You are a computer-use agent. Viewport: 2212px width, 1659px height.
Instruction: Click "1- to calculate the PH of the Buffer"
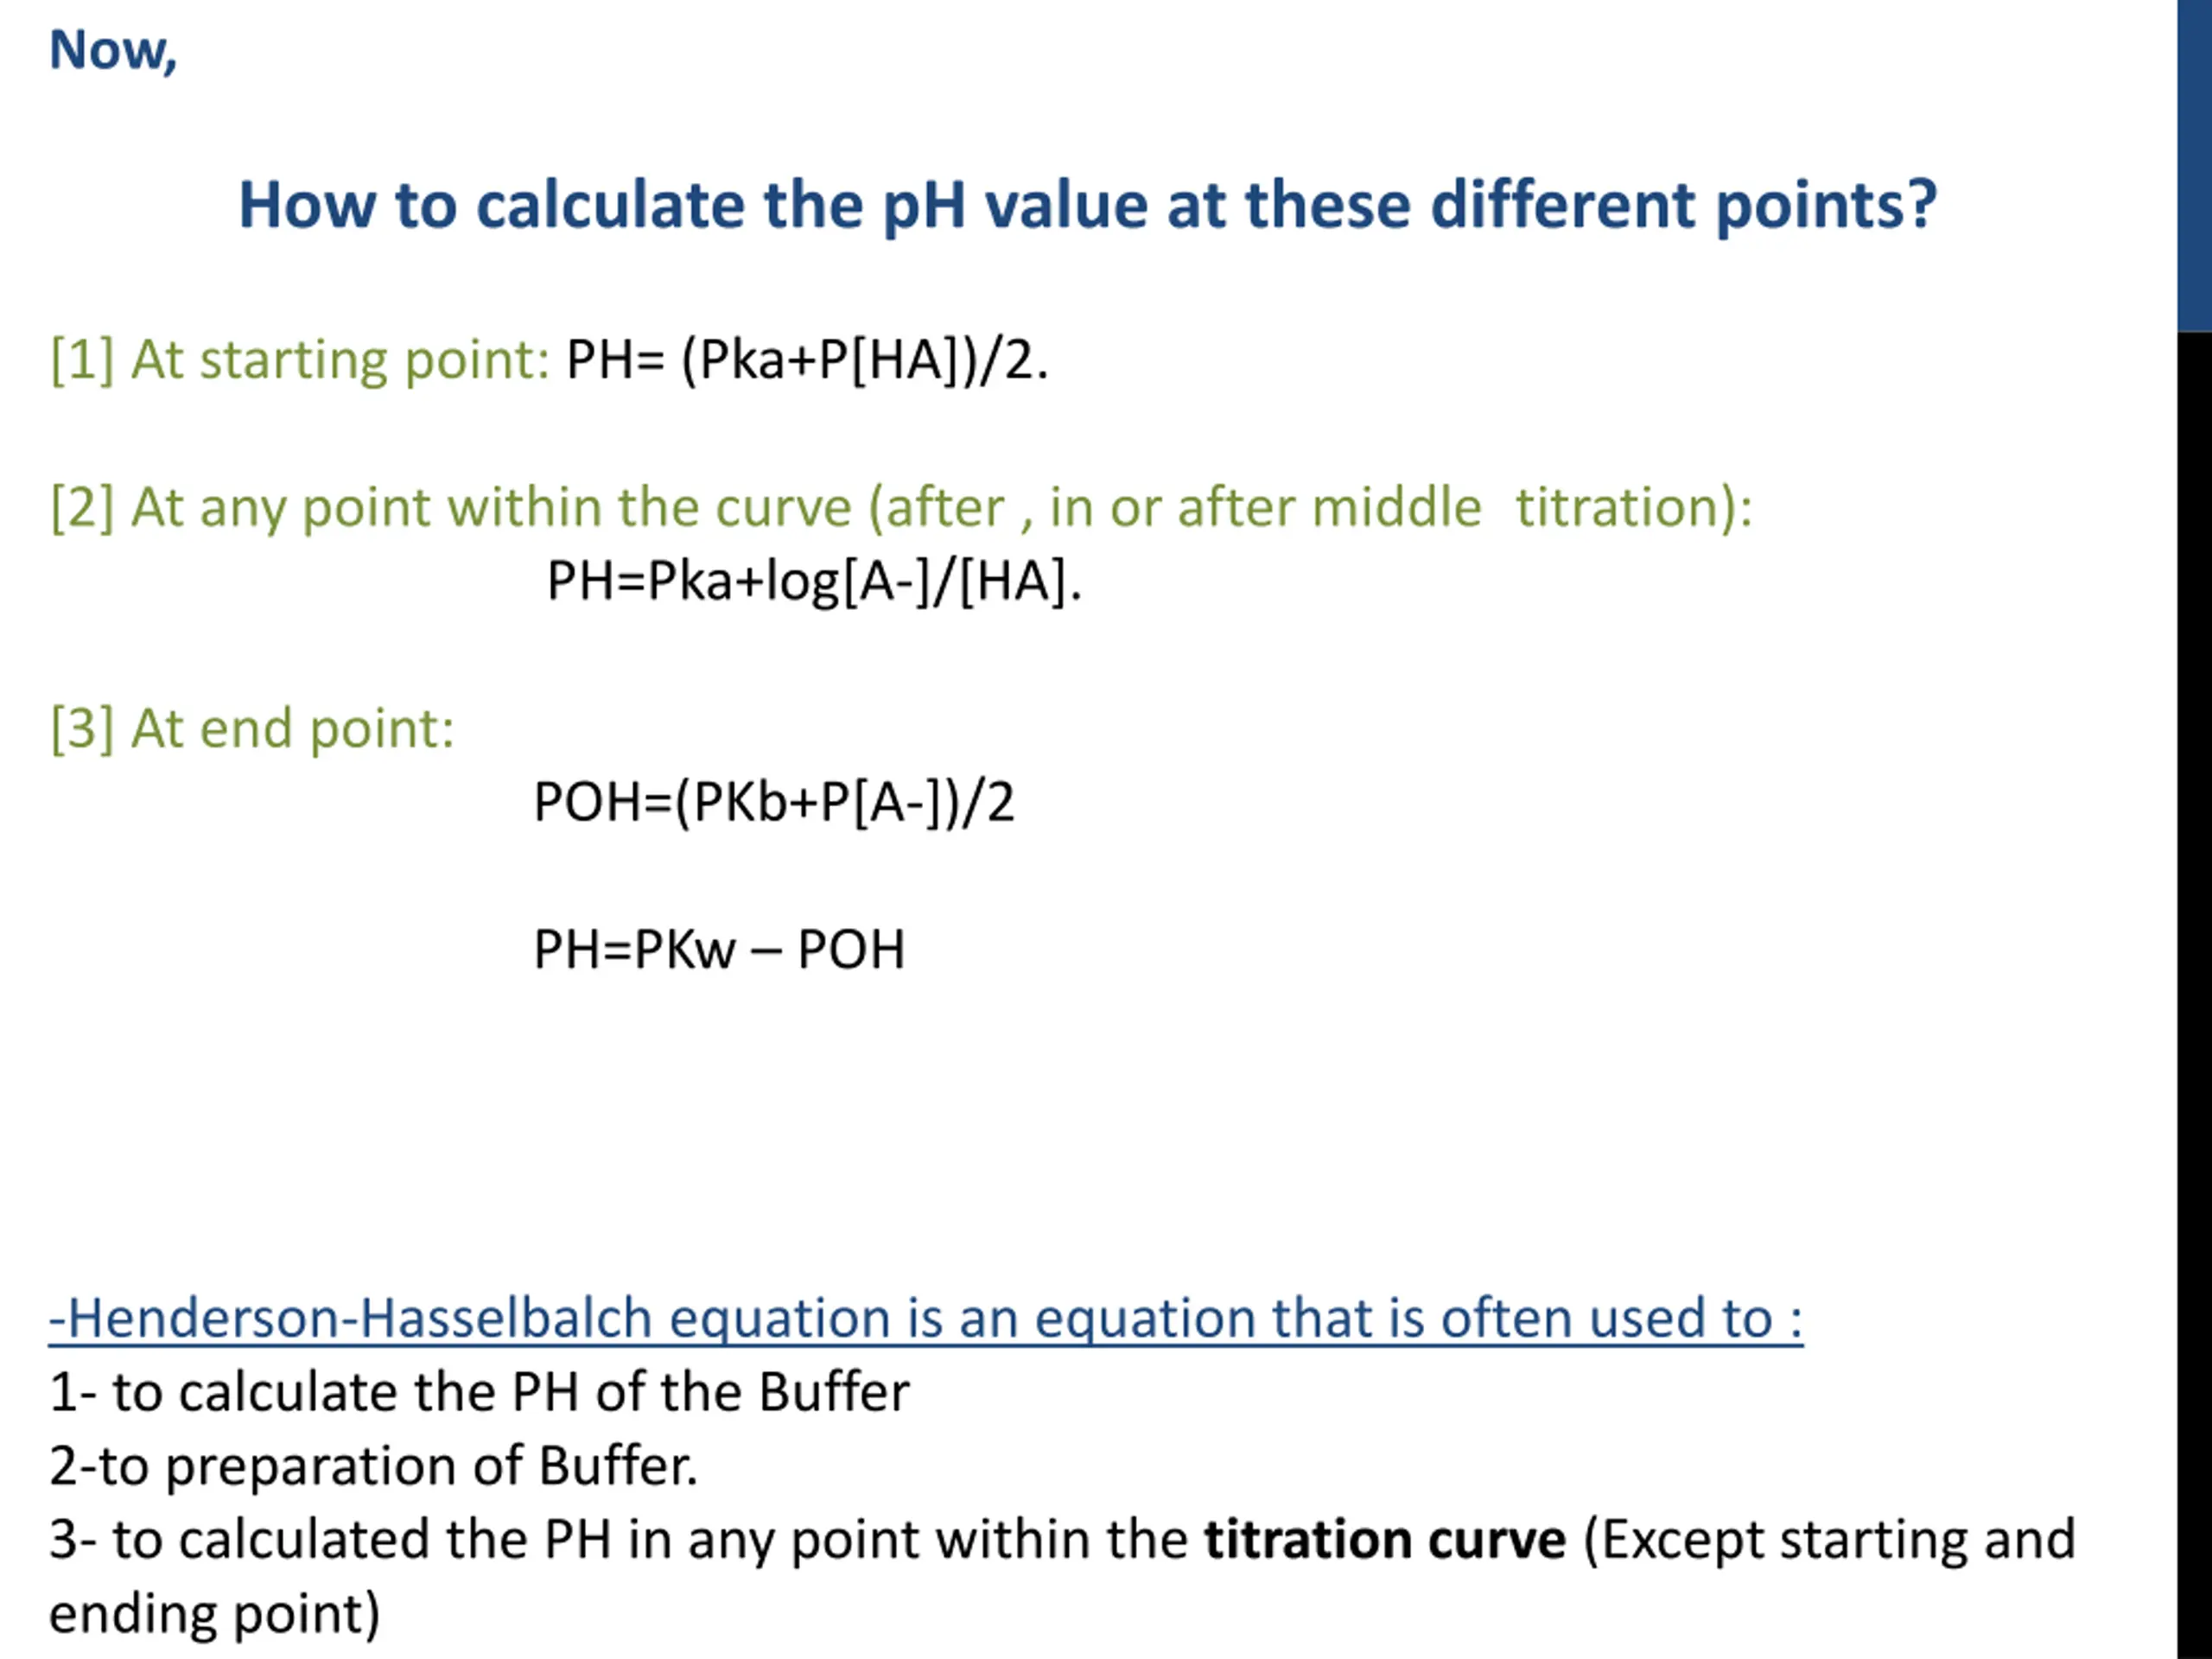479,1393
